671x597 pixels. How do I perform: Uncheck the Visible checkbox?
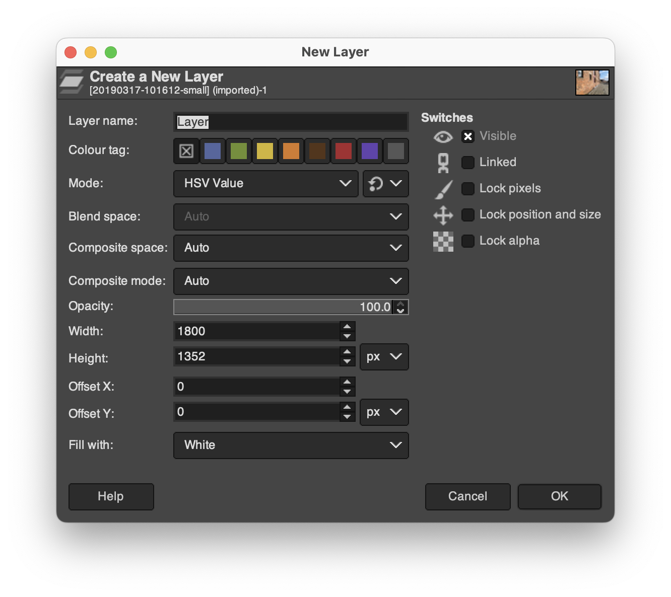point(468,136)
